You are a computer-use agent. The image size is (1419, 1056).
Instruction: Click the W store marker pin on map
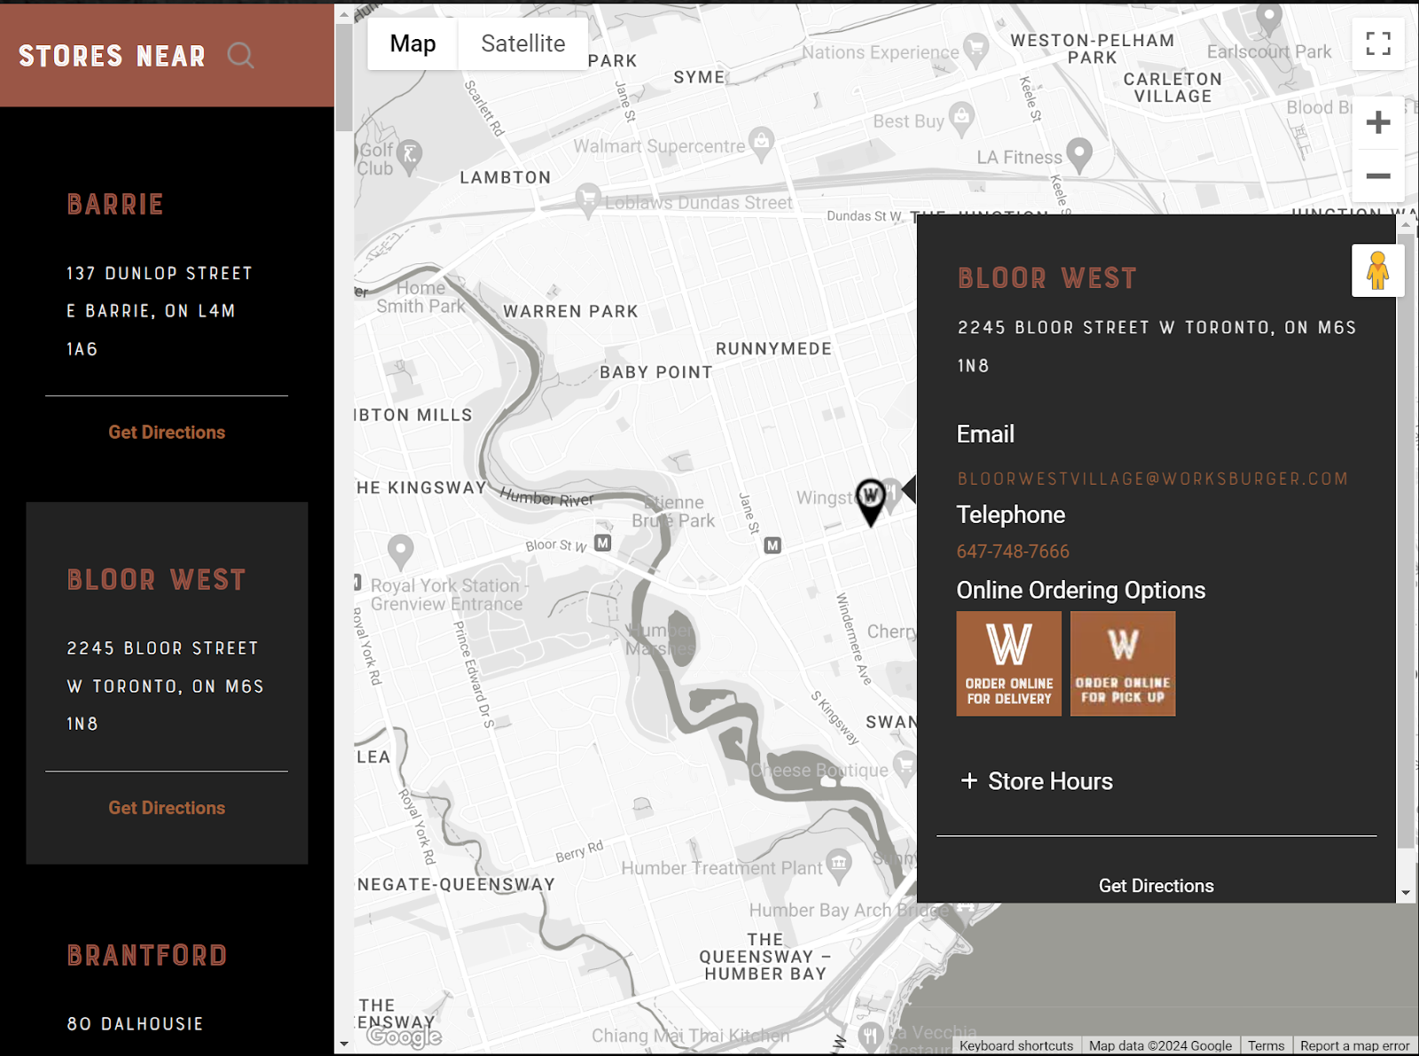tap(871, 501)
